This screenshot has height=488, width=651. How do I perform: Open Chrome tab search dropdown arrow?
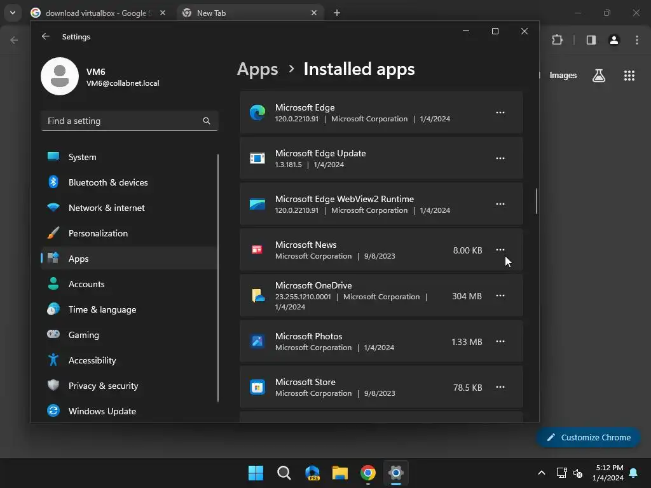pos(13,13)
